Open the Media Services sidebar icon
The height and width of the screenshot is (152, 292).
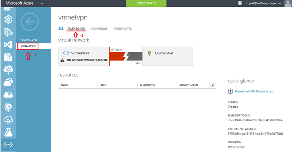tap(8, 19)
